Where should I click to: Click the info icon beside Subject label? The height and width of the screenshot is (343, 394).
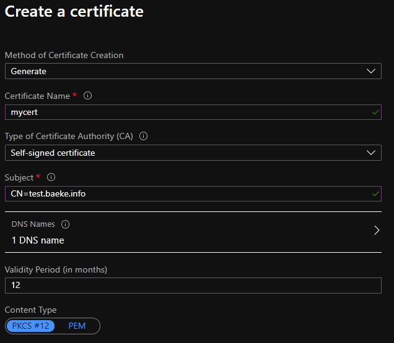[x=51, y=177]
